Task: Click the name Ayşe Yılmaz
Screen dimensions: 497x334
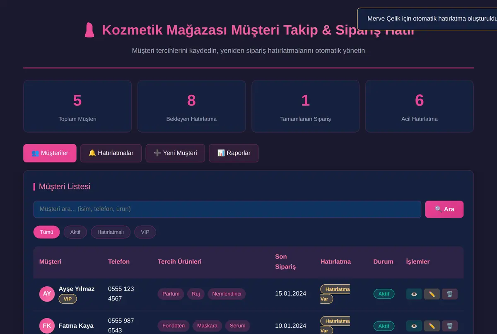Action: 77,289
